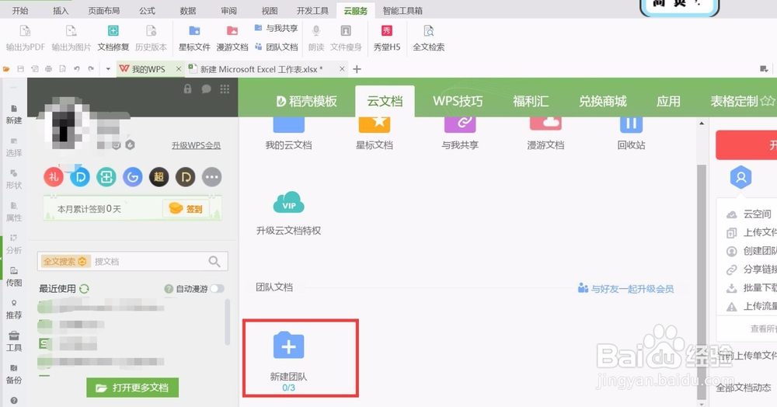
Task: Open the 文档修复 tool
Action: click(113, 39)
